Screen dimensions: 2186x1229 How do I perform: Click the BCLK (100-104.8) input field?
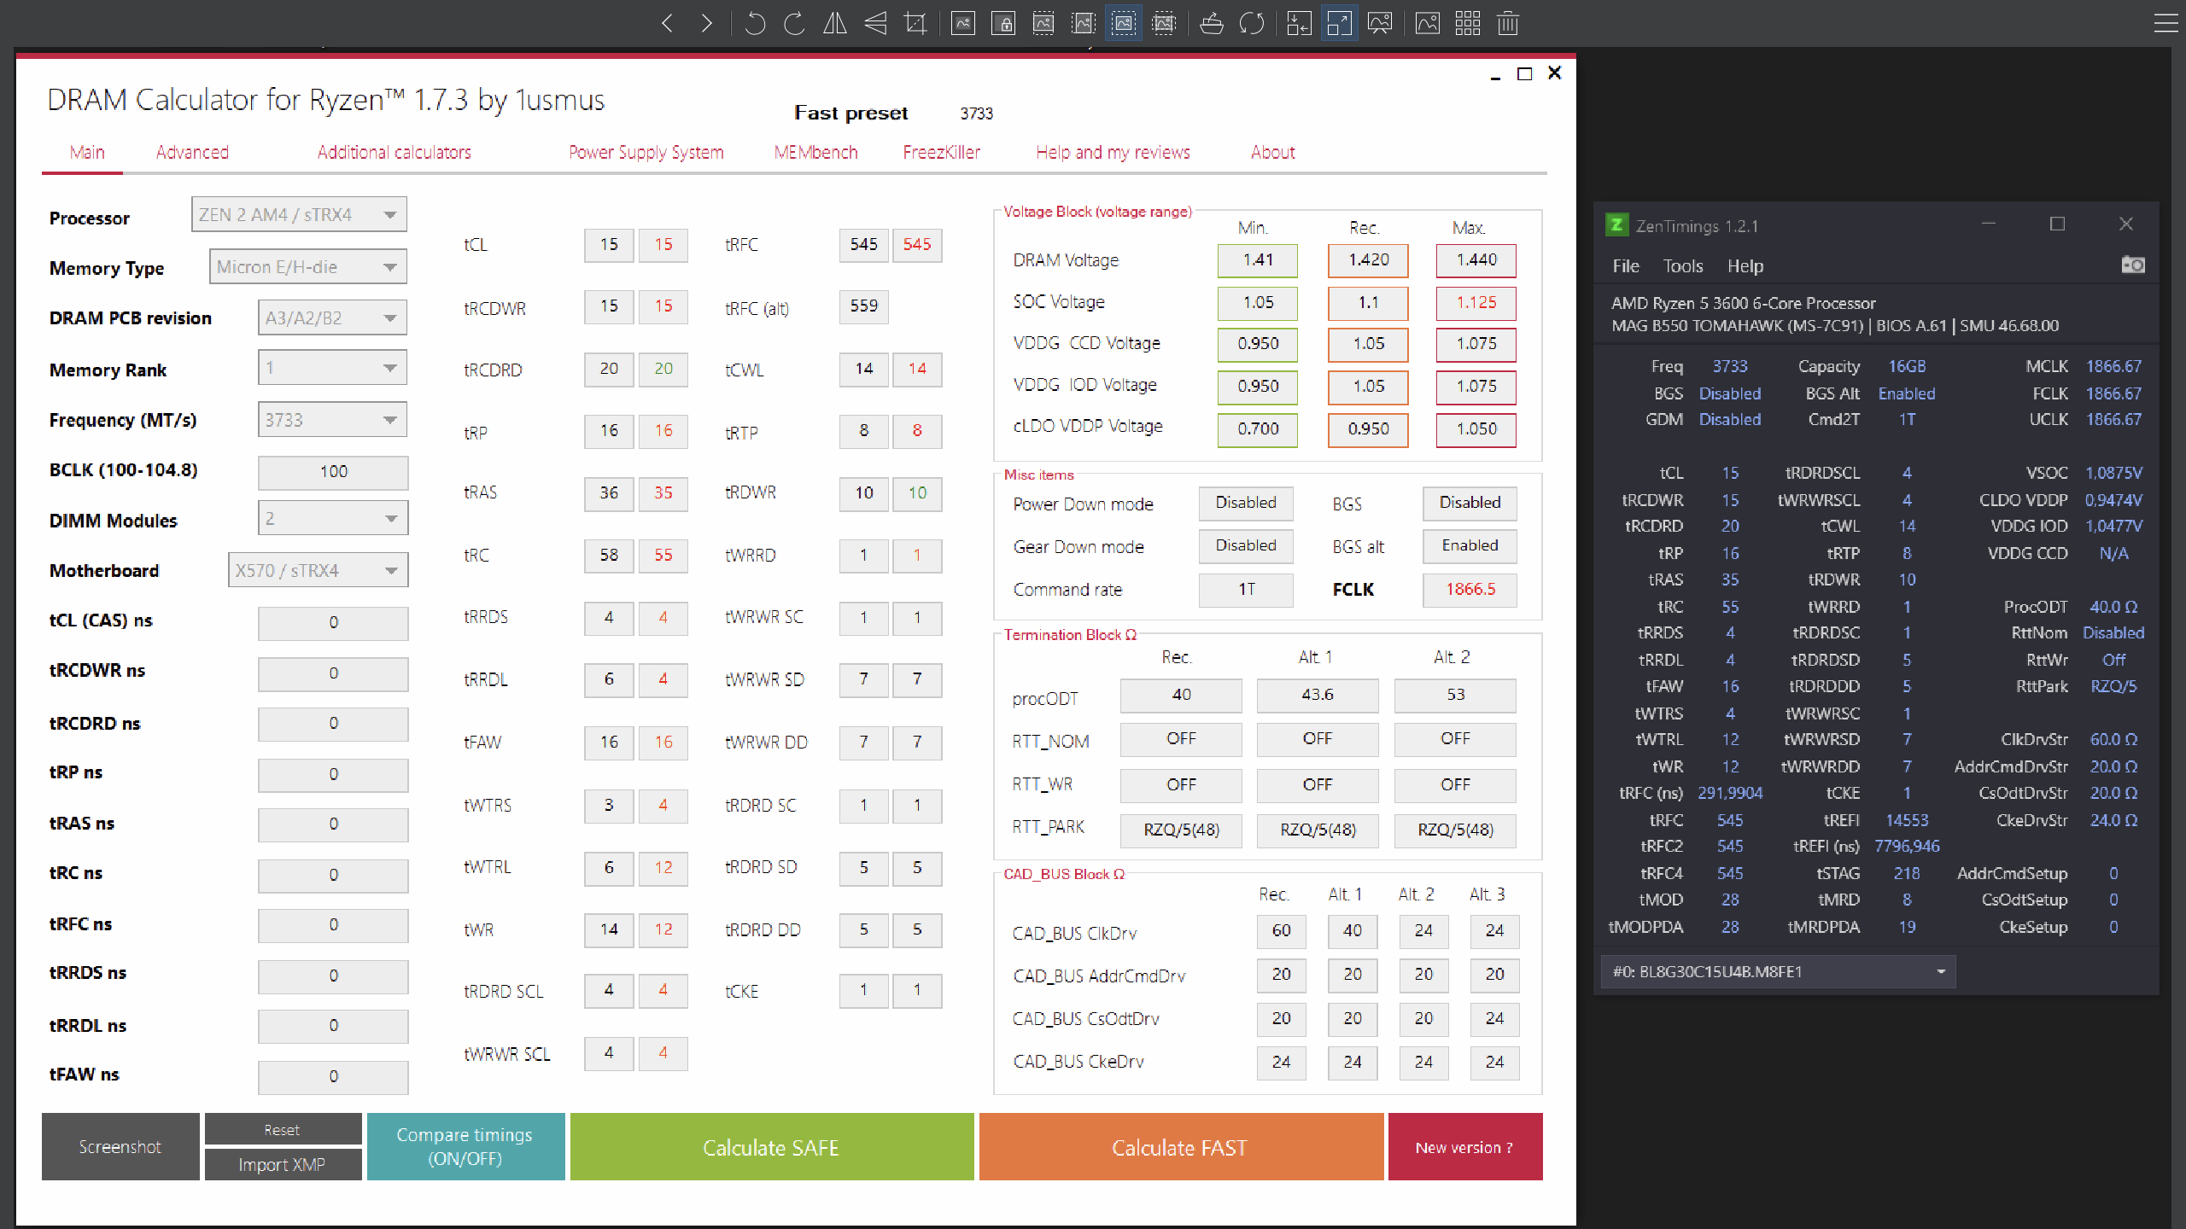pyautogui.click(x=333, y=472)
